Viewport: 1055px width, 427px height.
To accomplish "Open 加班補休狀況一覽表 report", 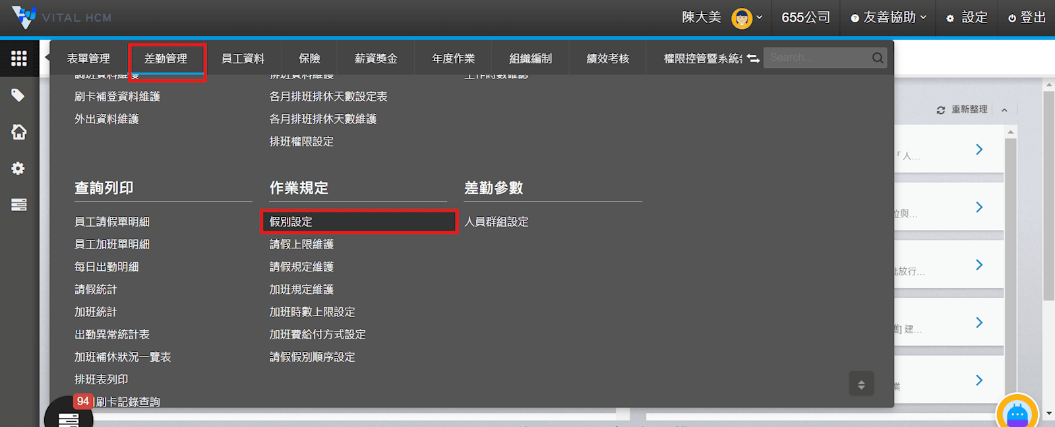I will (x=123, y=357).
